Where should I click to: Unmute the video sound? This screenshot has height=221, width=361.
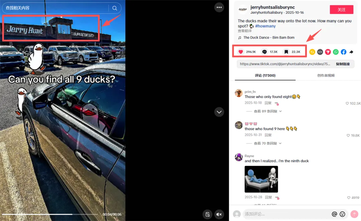pyautogui.click(x=219, y=214)
